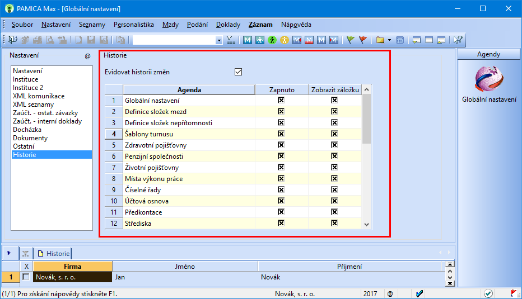This screenshot has width=522, height=299.
Task: Click the M icon with right red arrow
Action: click(x=334, y=40)
